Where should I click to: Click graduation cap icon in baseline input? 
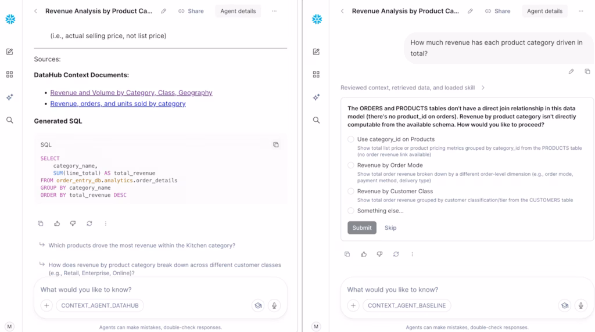(x=565, y=305)
